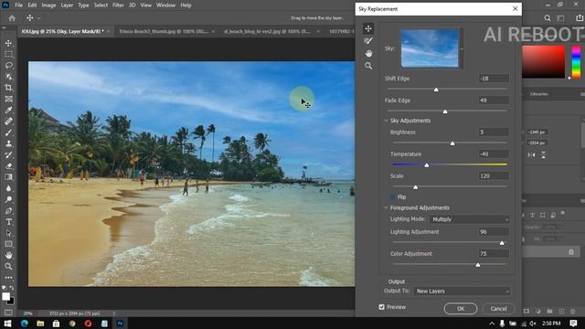585x329 pixels.
Task: Show hidden system tray icons
Action: pos(492,324)
